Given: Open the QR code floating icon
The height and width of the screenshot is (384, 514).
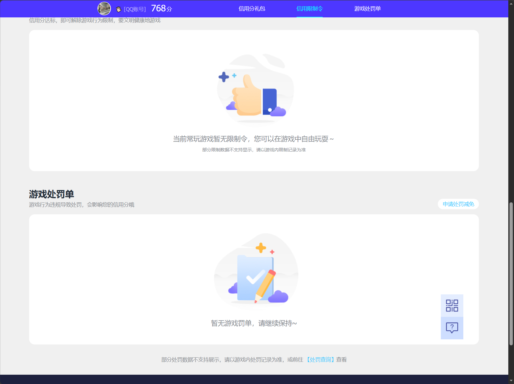Looking at the screenshot, I should click(452, 305).
